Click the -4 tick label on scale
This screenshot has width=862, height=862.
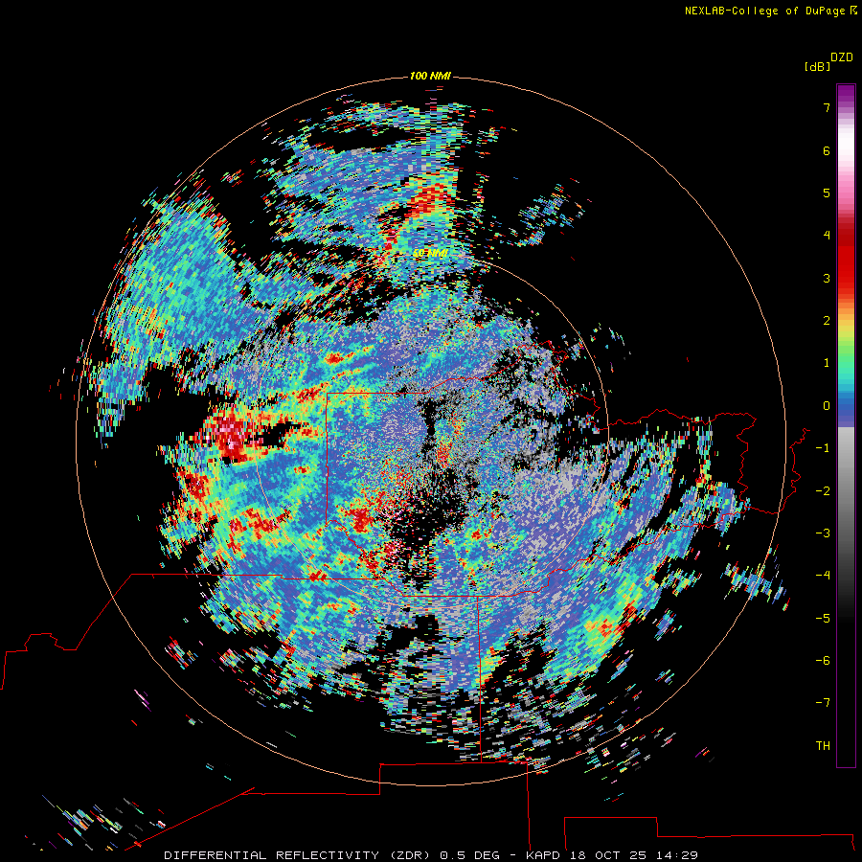coord(823,576)
